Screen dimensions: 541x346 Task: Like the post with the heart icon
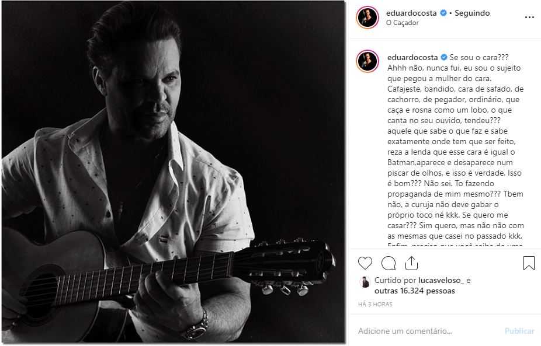coord(365,263)
